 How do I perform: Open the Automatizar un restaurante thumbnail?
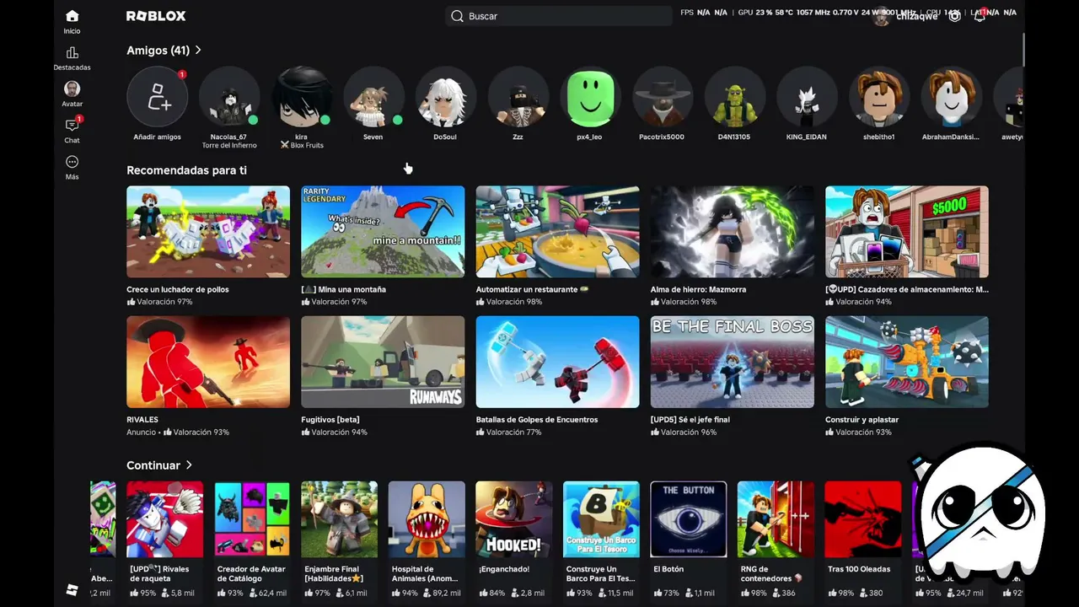[x=557, y=232]
